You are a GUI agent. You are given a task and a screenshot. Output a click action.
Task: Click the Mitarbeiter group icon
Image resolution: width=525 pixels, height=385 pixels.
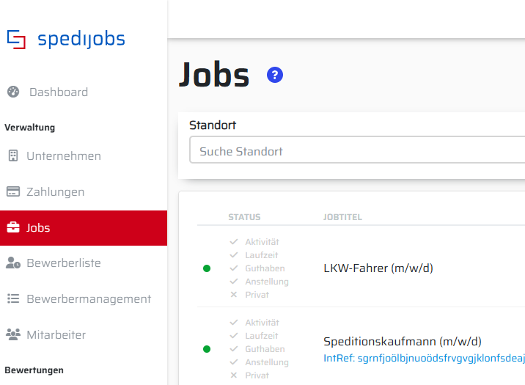click(x=13, y=334)
